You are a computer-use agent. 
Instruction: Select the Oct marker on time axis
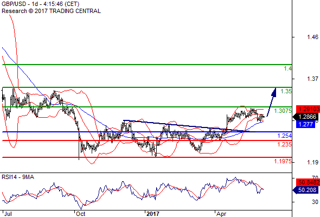click(x=80, y=214)
